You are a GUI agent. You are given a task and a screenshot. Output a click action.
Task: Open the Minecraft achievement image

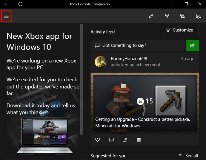pyautogui.click(x=145, y=103)
